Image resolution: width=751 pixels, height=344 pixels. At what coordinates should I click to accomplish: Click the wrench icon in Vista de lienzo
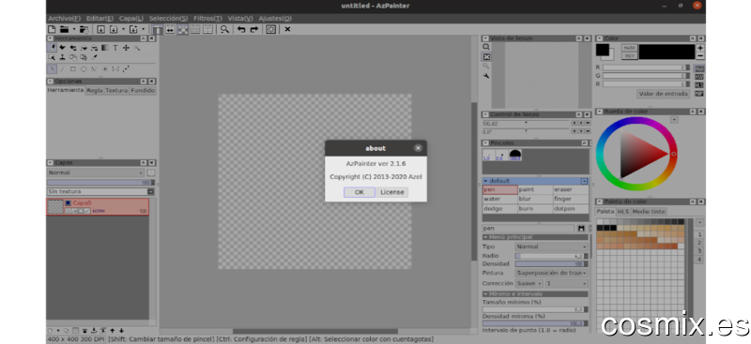pyautogui.click(x=486, y=76)
